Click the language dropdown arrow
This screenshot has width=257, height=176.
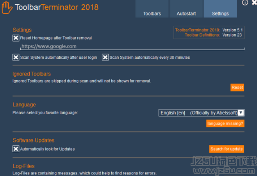pos(241,113)
